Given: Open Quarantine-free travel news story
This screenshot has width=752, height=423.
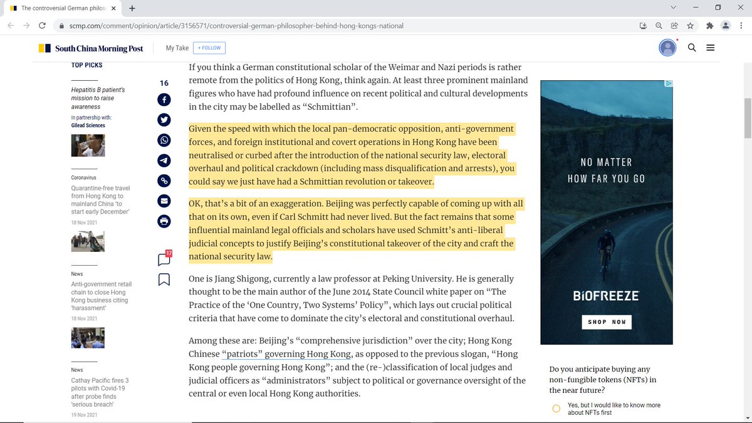Looking at the screenshot, I should coord(100,199).
